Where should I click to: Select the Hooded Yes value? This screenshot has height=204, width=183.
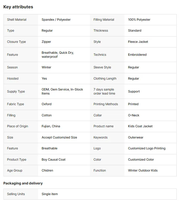pyautogui.click(x=44, y=78)
